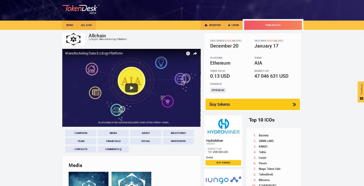The image size is (364, 186).
Task: Open SIRIN LABS in Top 10 ICOs
Action: [266, 141]
